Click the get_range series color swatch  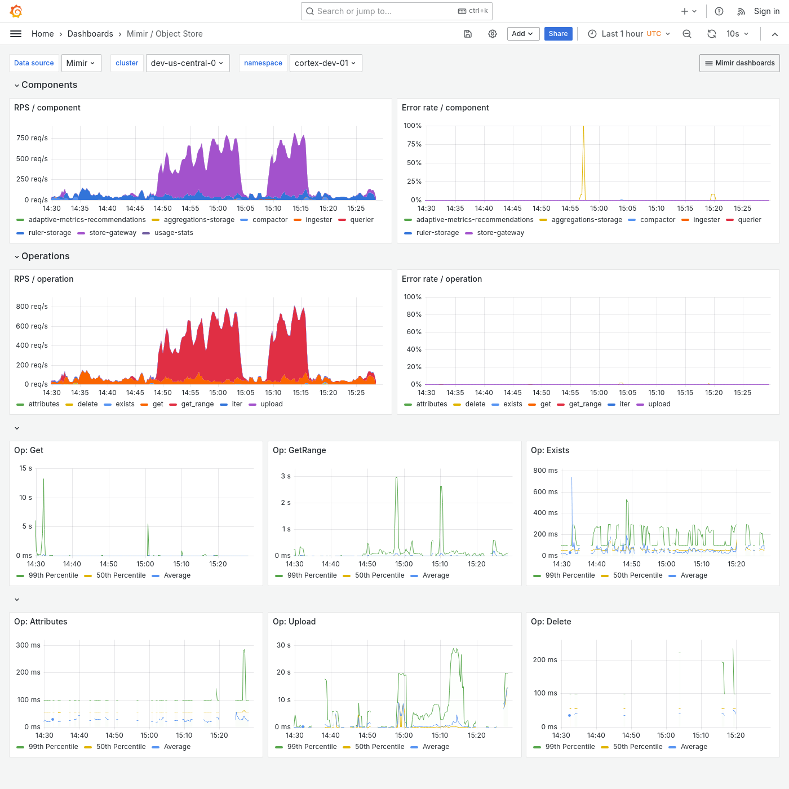[172, 404]
